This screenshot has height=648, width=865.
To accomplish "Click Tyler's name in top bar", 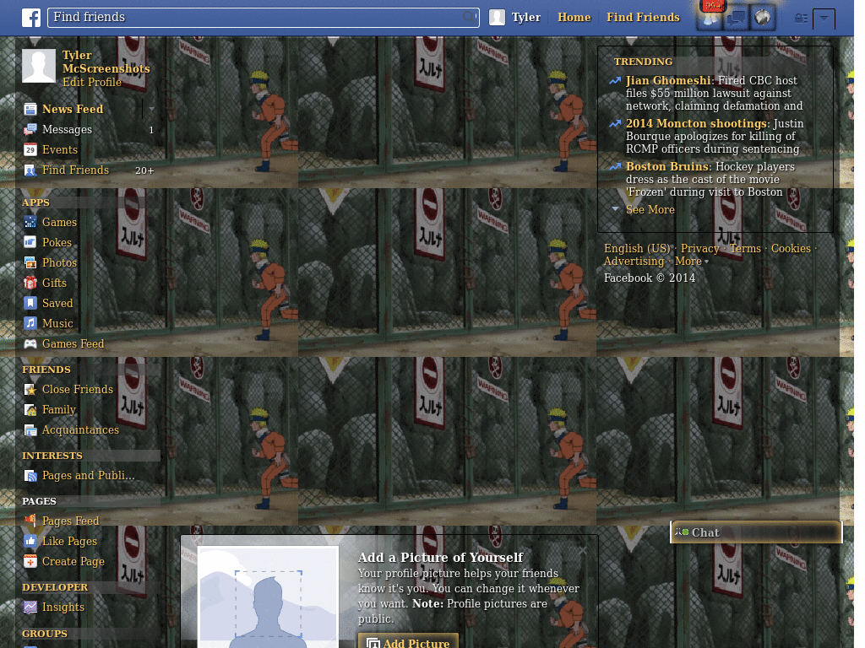I will tap(525, 17).
